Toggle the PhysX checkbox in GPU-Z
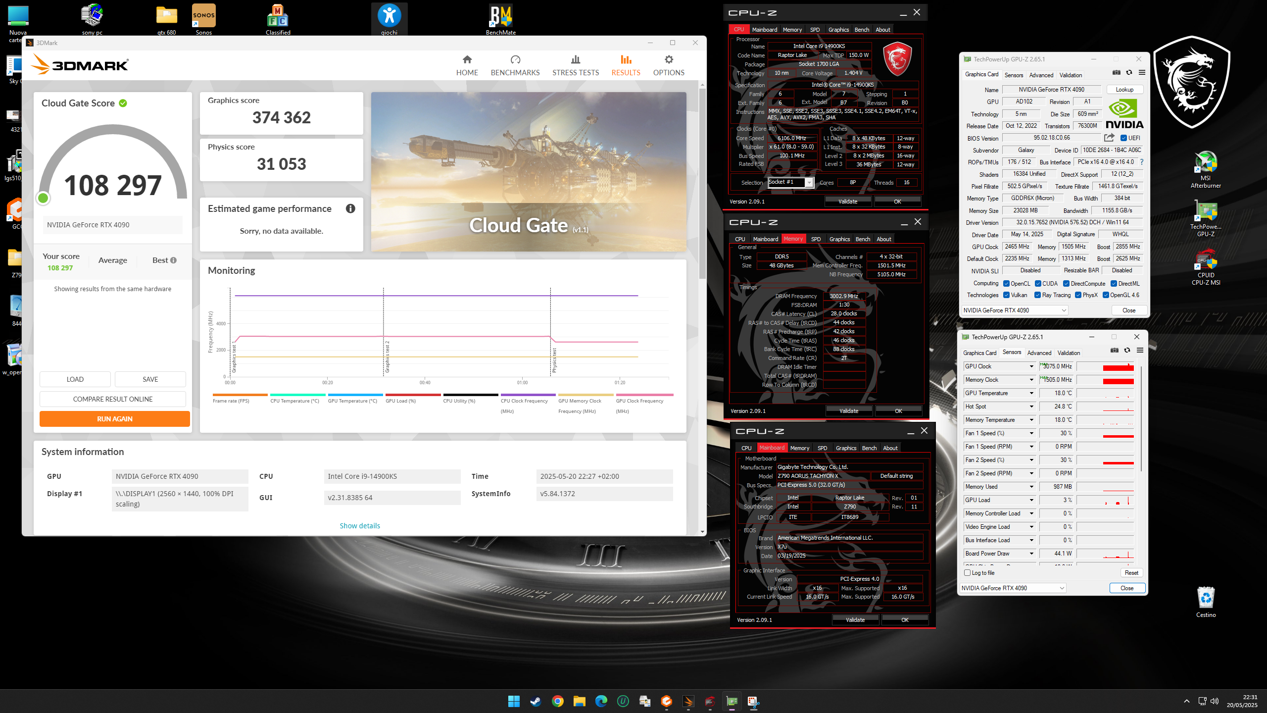Viewport: 1267px width, 713px height. tap(1078, 295)
